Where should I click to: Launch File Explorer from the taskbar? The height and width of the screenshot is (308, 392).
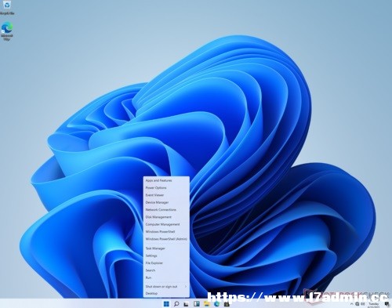pos(207,304)
